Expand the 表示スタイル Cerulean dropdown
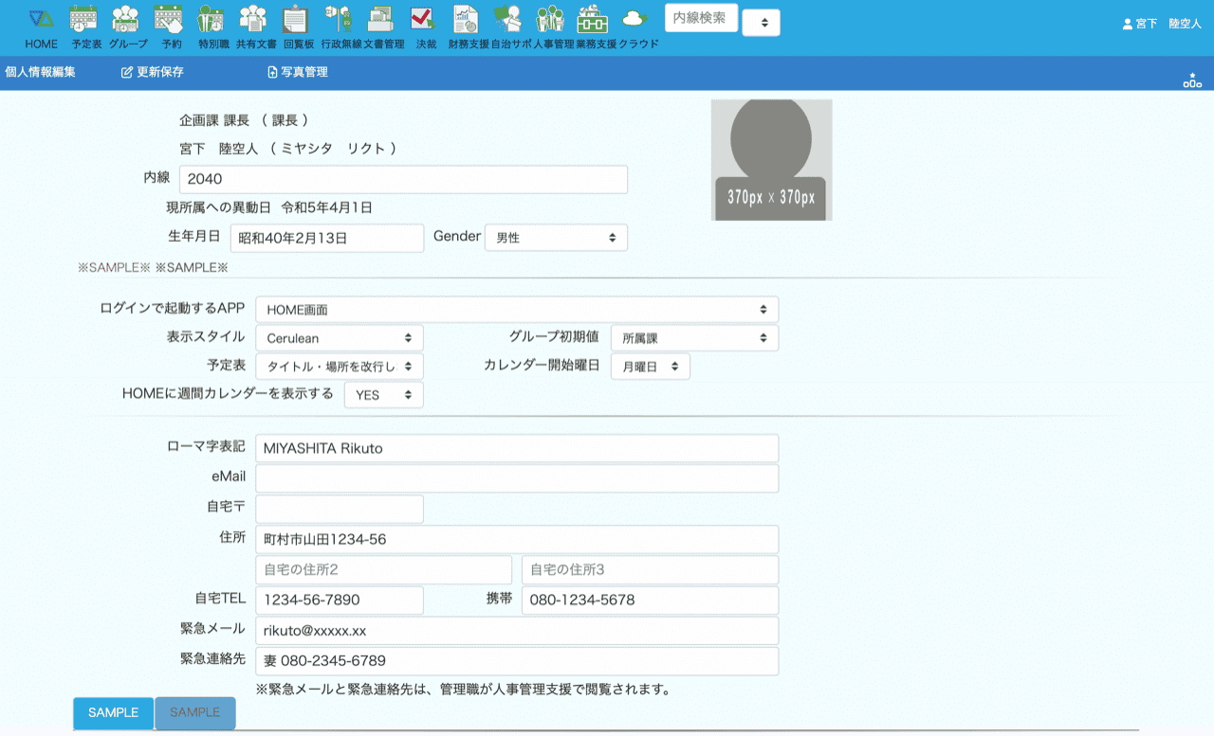 [x=339, y=338]
